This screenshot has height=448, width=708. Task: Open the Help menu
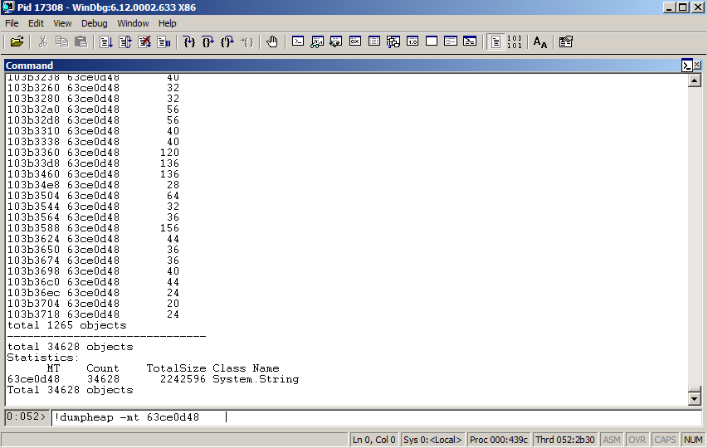point(167,23)
